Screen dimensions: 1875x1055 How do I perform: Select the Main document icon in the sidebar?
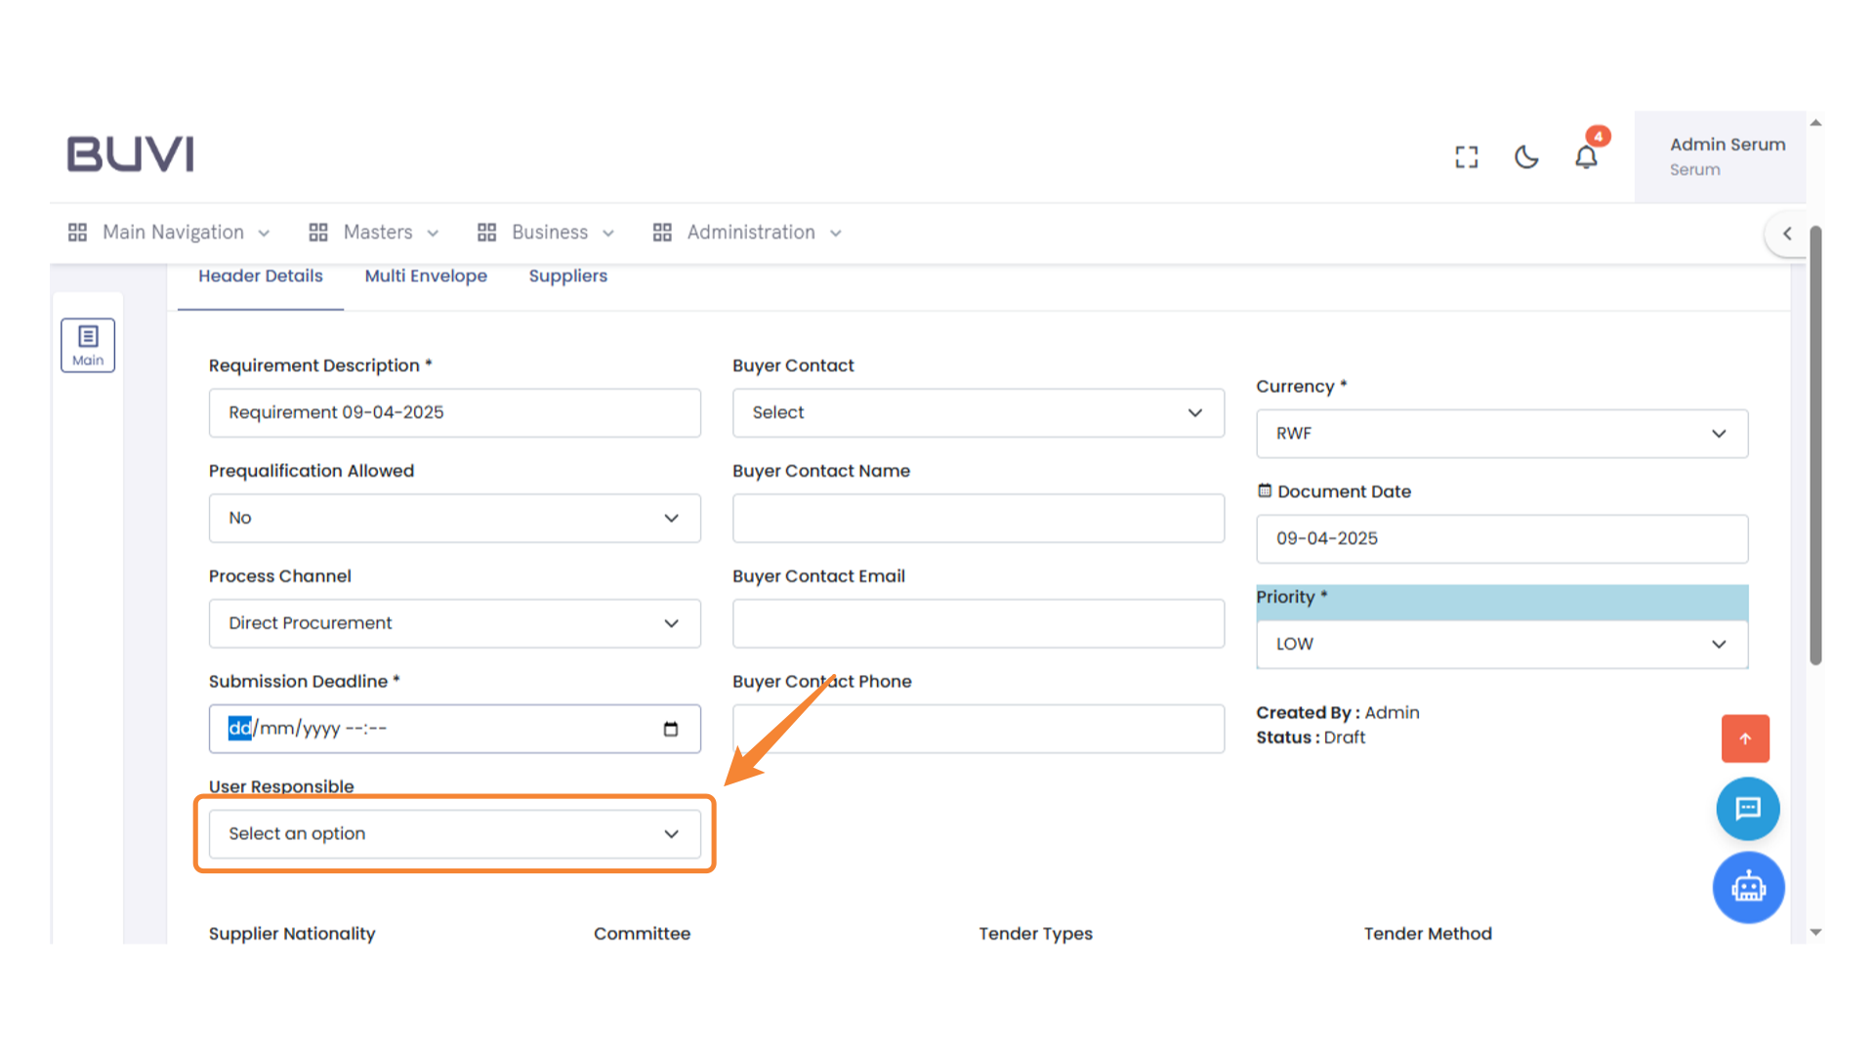point(88,344)
